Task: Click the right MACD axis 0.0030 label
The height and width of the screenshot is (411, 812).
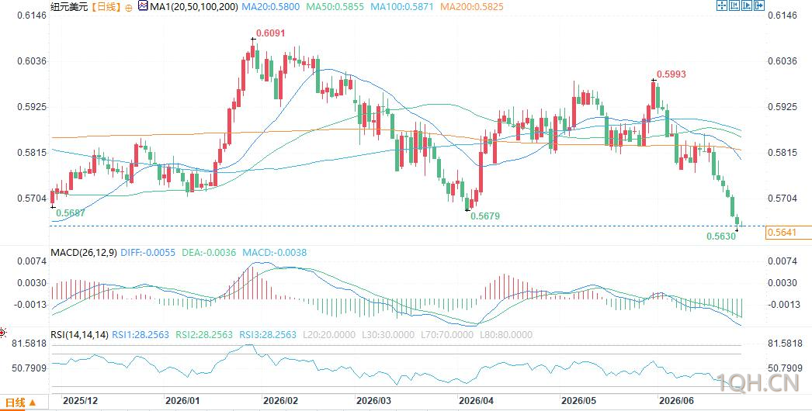Action: point(783,283)
